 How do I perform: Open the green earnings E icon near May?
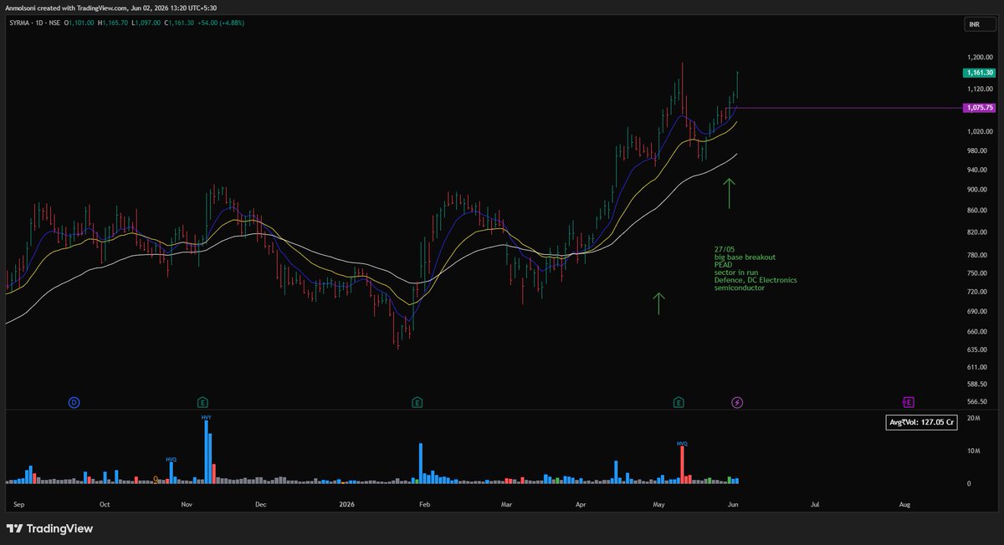[x=679, y=402]
